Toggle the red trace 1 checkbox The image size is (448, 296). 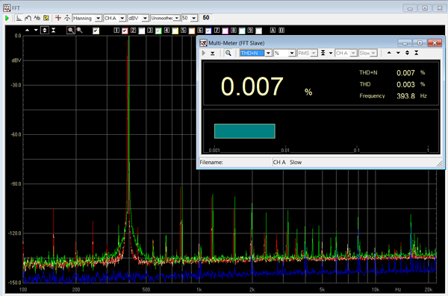coord(125,31)
